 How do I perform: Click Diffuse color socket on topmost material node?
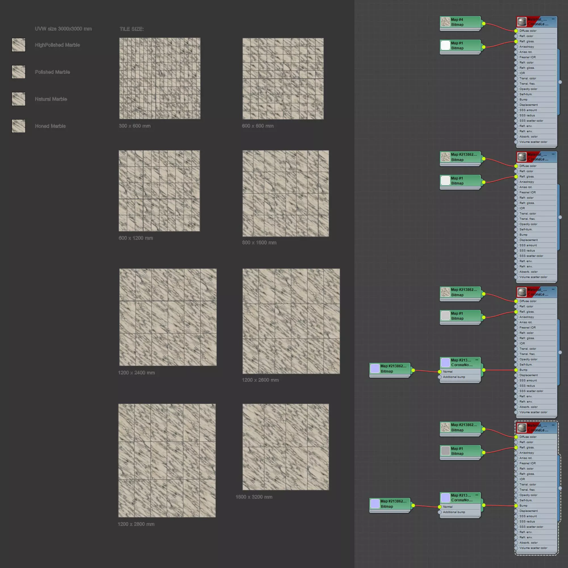click(x=516, y=31)
